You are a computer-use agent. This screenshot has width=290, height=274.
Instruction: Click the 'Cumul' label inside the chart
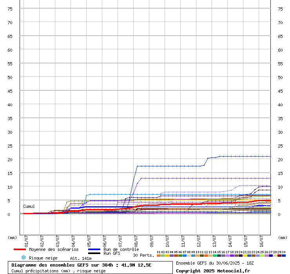pyautogui.click(x=29, y=206)
